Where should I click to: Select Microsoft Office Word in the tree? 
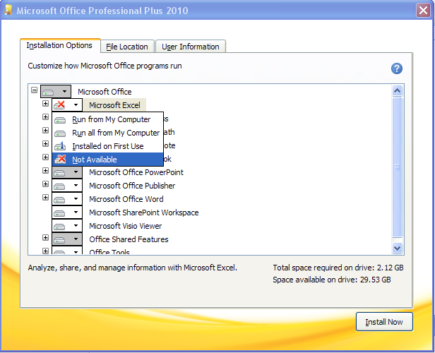click(126, 199)
